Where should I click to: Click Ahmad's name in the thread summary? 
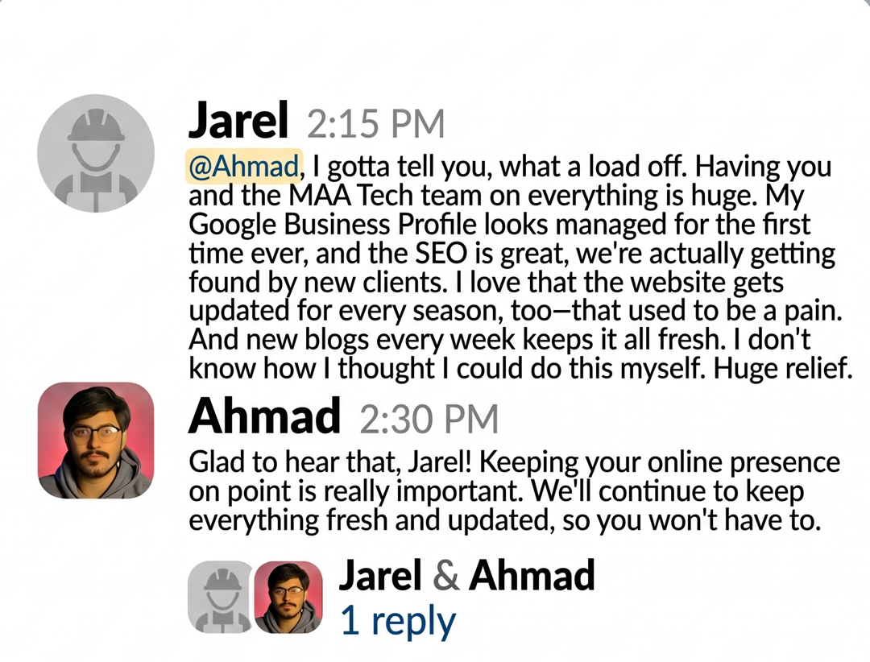tap(532, 576)
